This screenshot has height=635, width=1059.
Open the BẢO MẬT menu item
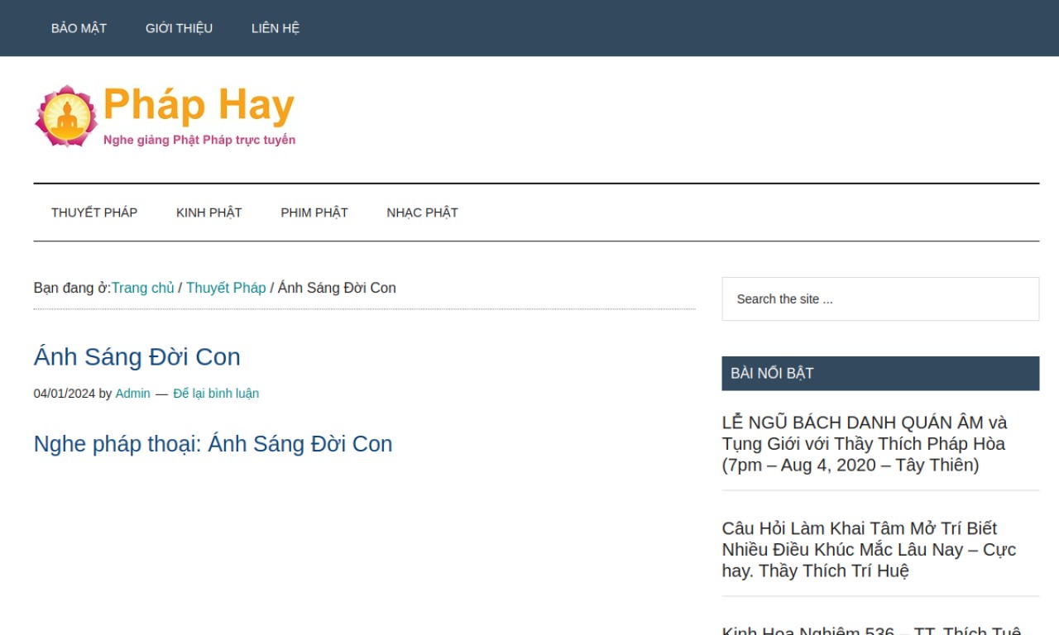(79, 28)
